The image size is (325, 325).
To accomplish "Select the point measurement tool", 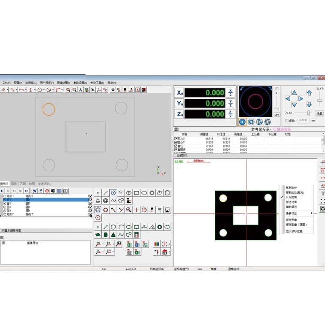I will (x=98, y=193).
